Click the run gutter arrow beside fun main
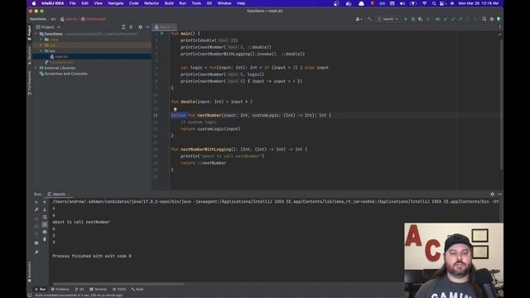 click(x=162, y=33)
